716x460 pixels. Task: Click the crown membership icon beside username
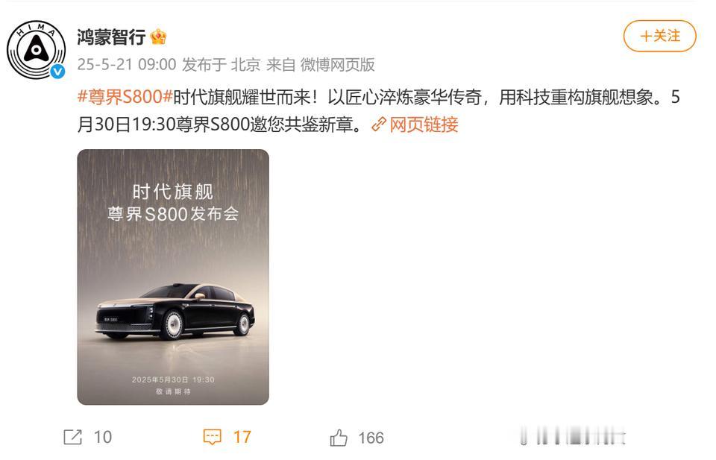(x=158, y=37)
